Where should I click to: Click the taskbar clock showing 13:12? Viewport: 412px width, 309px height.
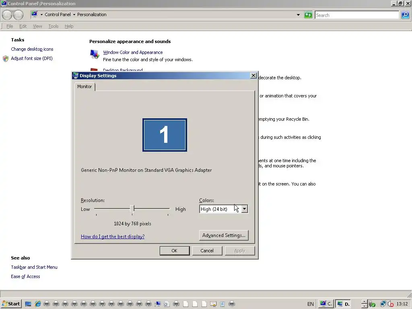point(402,304)
